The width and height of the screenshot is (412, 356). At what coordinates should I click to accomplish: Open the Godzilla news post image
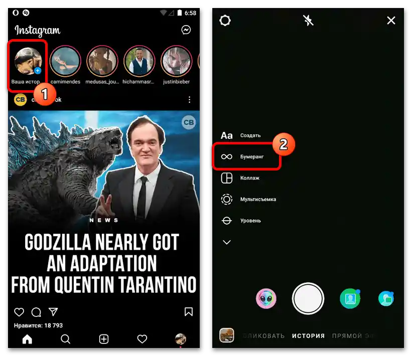point(104,205)
